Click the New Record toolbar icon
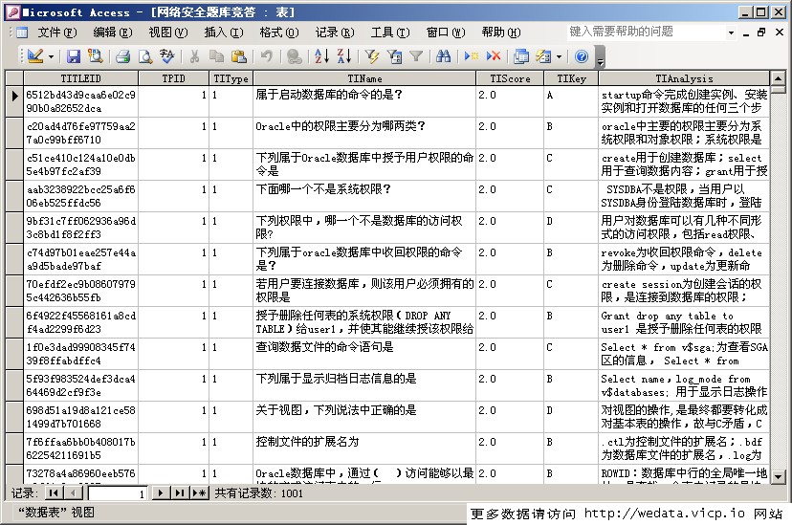 (x=472, y=56)
